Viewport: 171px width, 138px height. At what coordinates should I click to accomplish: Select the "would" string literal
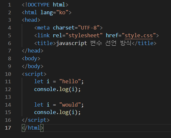(x=70, y=105)
